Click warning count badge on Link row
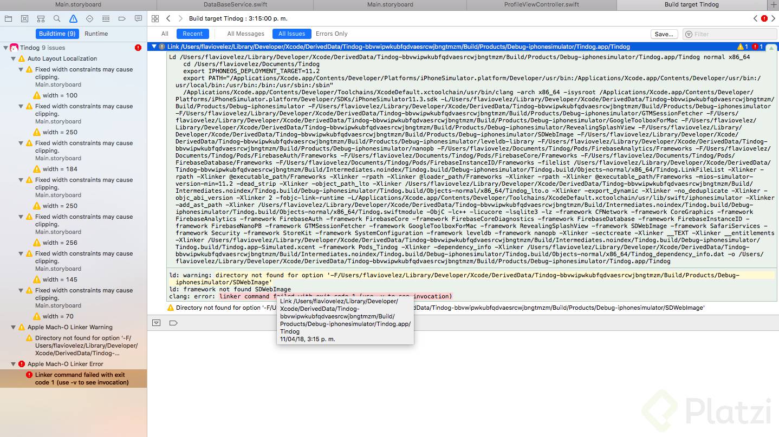779x437 pixels. click(x=743, y=47)
